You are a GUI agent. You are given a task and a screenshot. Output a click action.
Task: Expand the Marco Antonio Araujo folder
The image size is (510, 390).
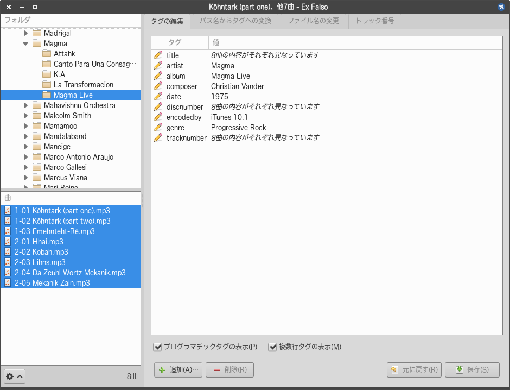(x=26, y=157)
